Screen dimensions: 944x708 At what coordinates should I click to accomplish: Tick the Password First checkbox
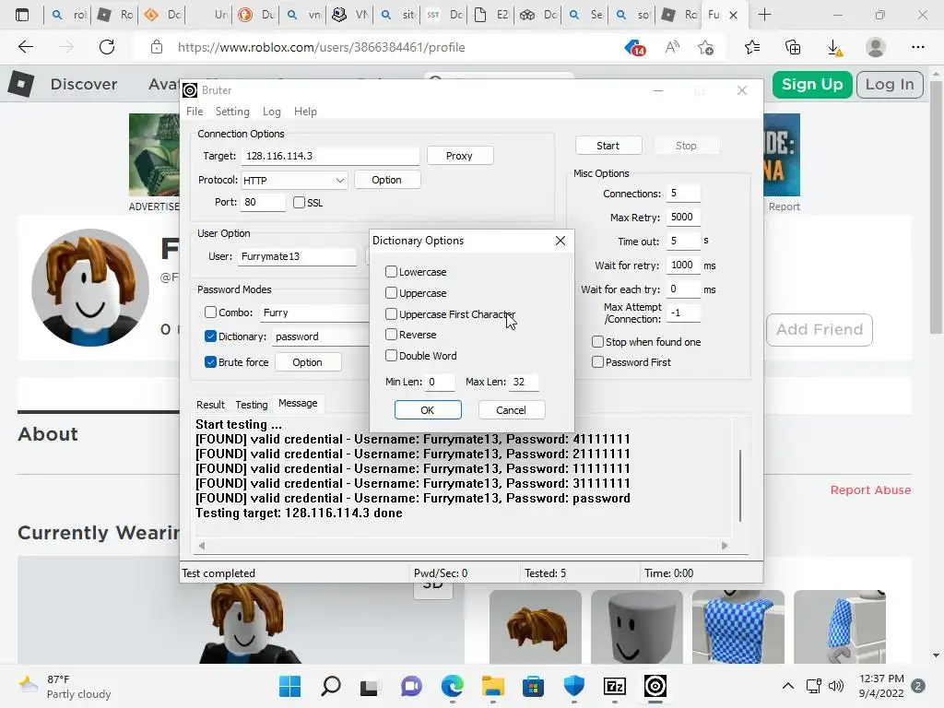coord(597,361)
